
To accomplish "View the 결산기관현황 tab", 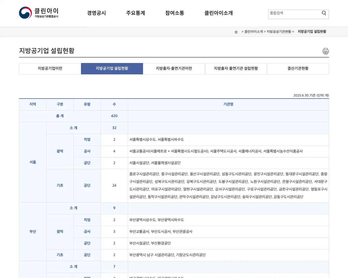I will coord(298,68).
